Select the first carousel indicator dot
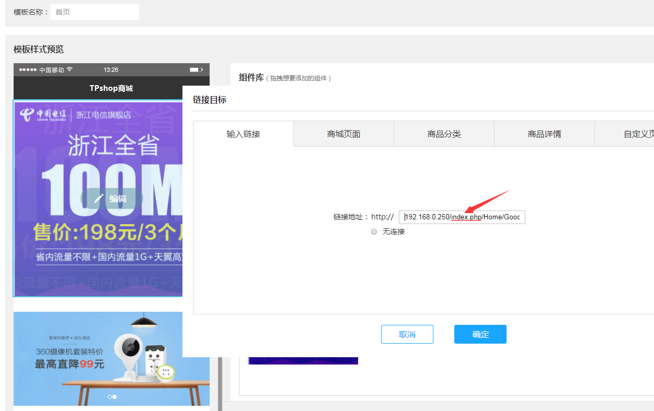 (110, 397)
